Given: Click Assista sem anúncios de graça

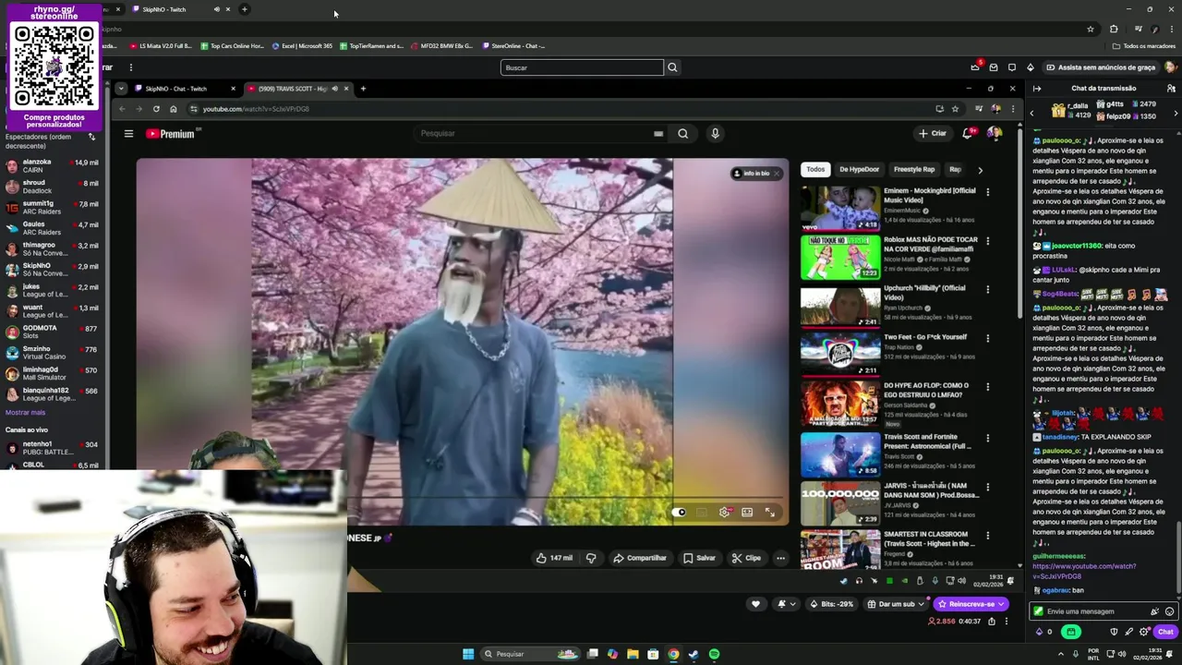Looking at the screenshot, I should pyautogui.click(x=1100, y=67).
